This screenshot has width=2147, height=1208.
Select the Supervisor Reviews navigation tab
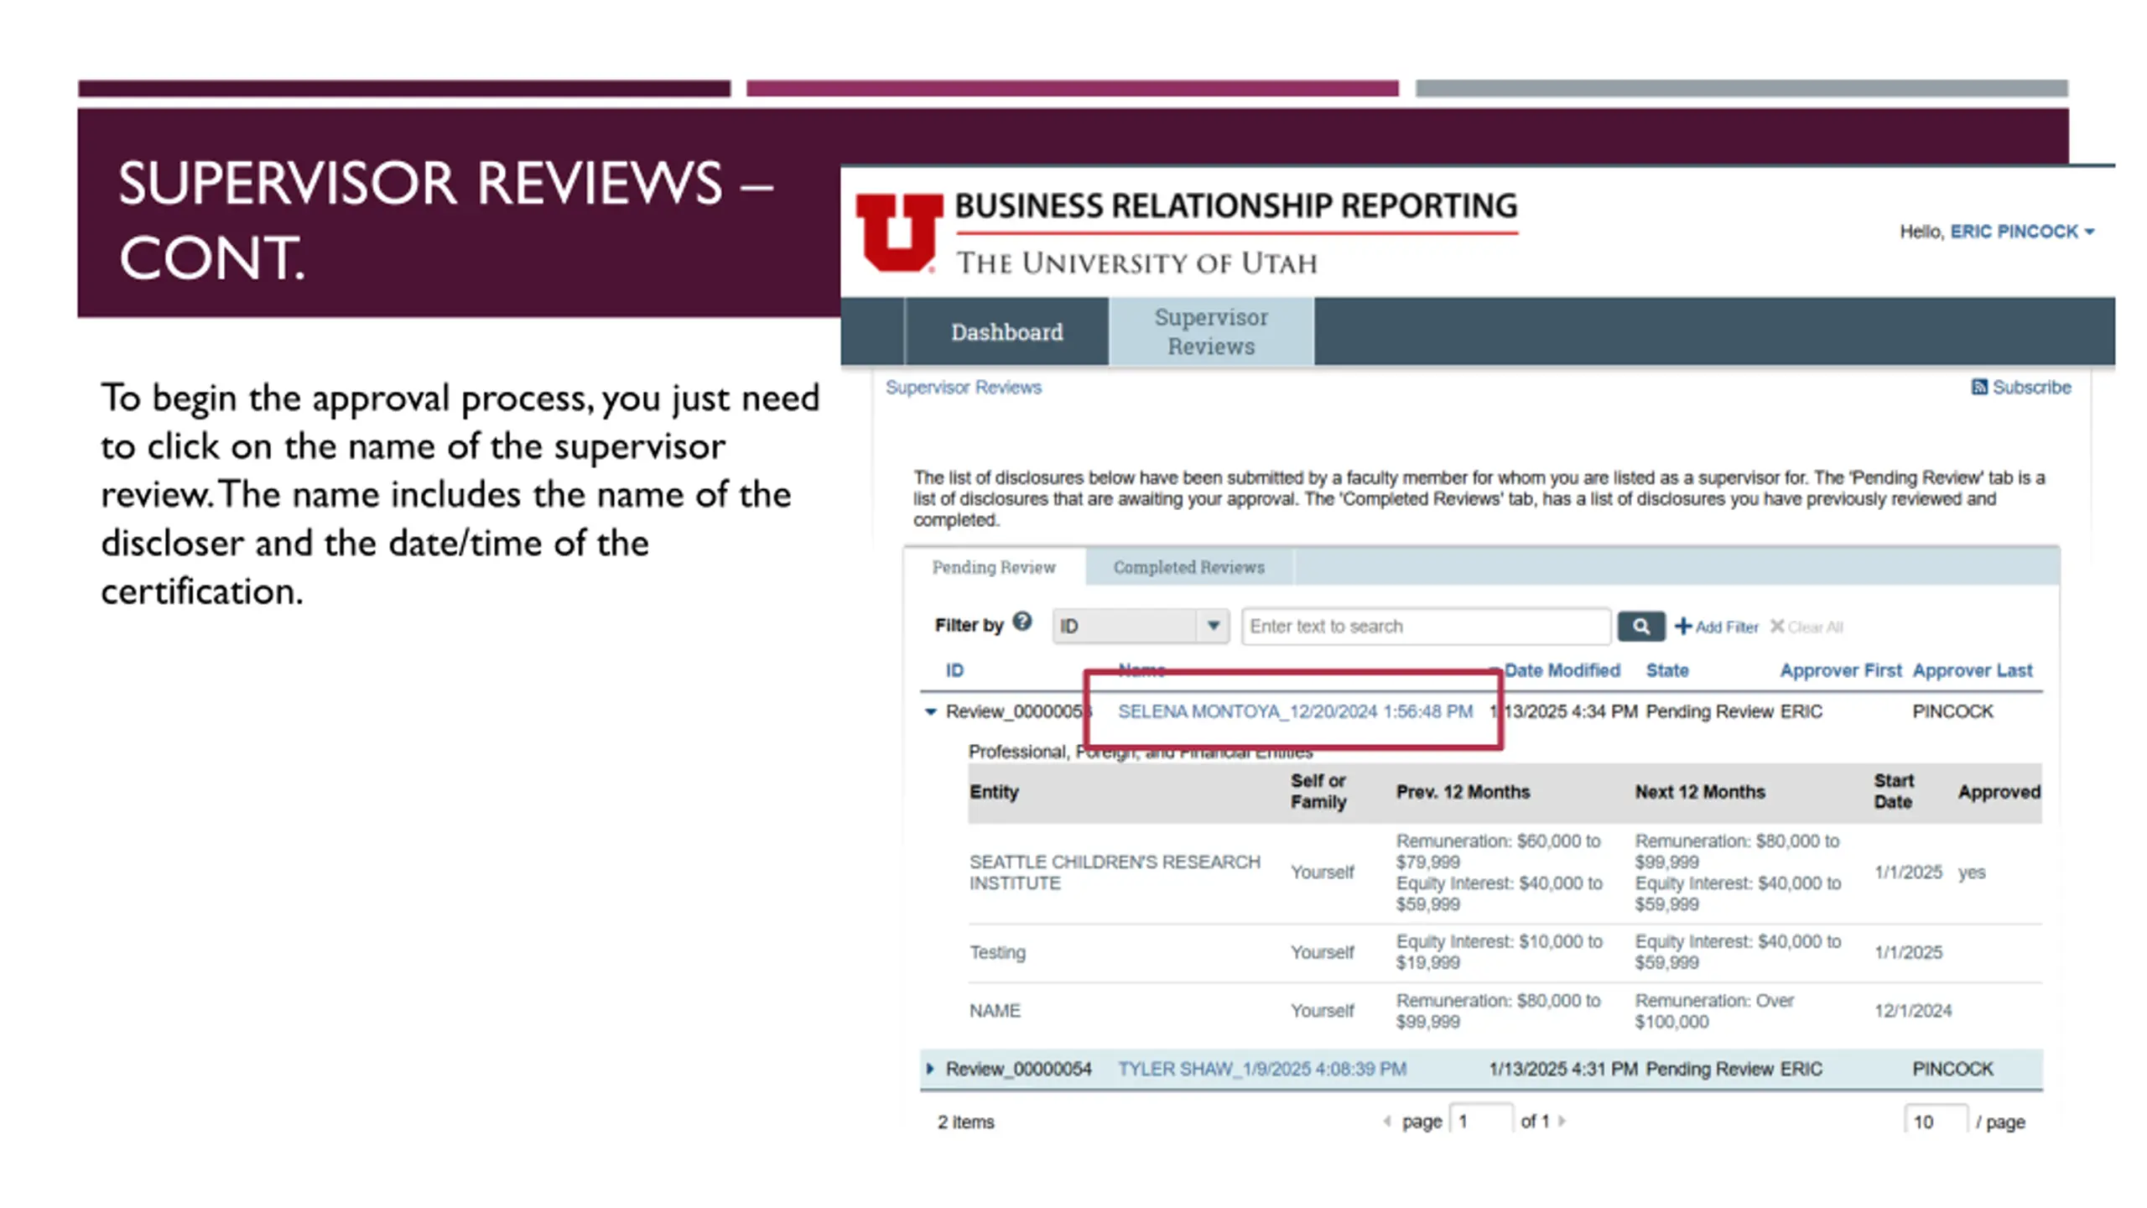click(x=1211, y=331)
